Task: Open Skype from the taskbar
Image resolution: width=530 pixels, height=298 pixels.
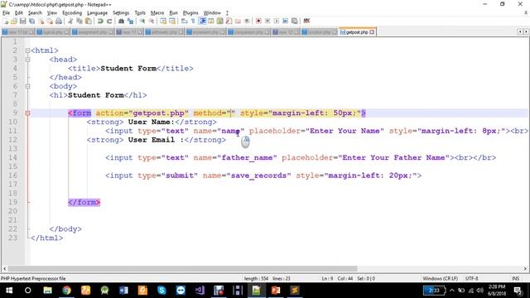Action: click(x=161, y=291)
